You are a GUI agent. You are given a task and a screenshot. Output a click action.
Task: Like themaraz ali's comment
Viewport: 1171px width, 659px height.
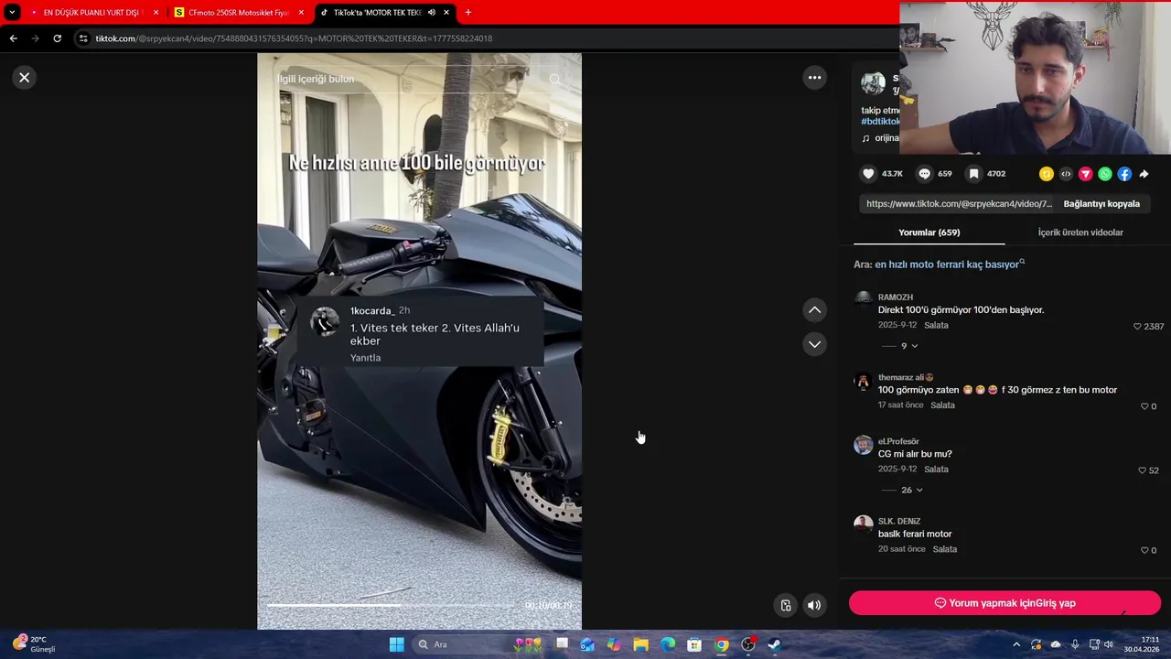[x=1144, y=406]
